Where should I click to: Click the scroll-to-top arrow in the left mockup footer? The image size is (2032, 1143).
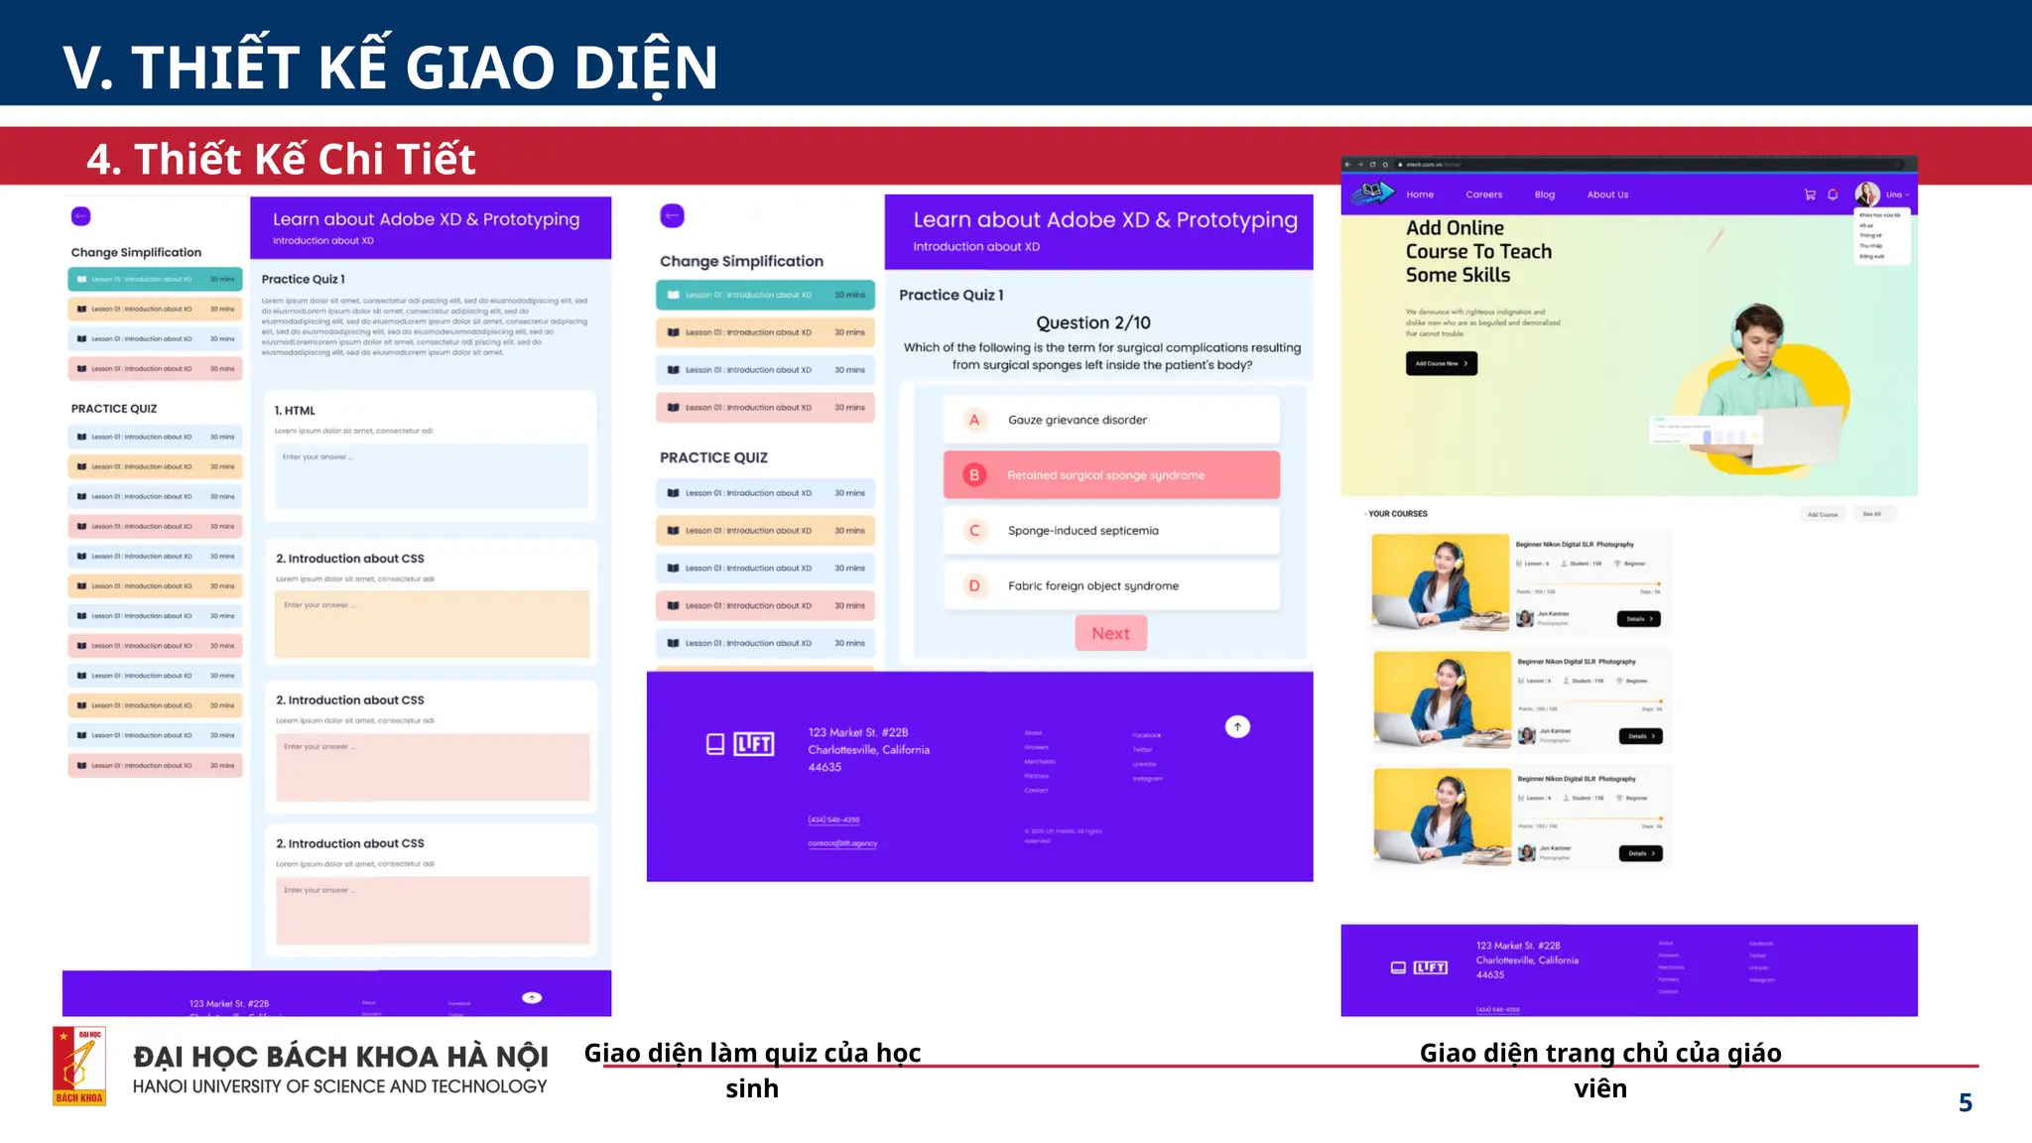point(532,998)
